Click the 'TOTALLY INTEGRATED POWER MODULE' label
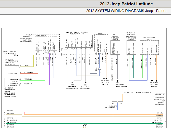171x128 pixels. point(26,37)
